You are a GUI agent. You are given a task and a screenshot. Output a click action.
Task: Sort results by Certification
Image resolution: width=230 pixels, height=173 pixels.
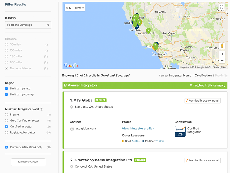coord(203,76)
